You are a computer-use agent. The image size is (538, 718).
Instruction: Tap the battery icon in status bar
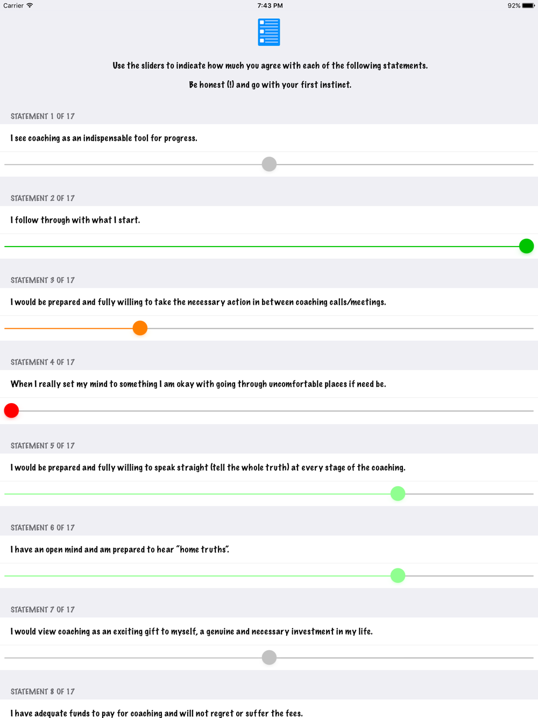[528, 5]
